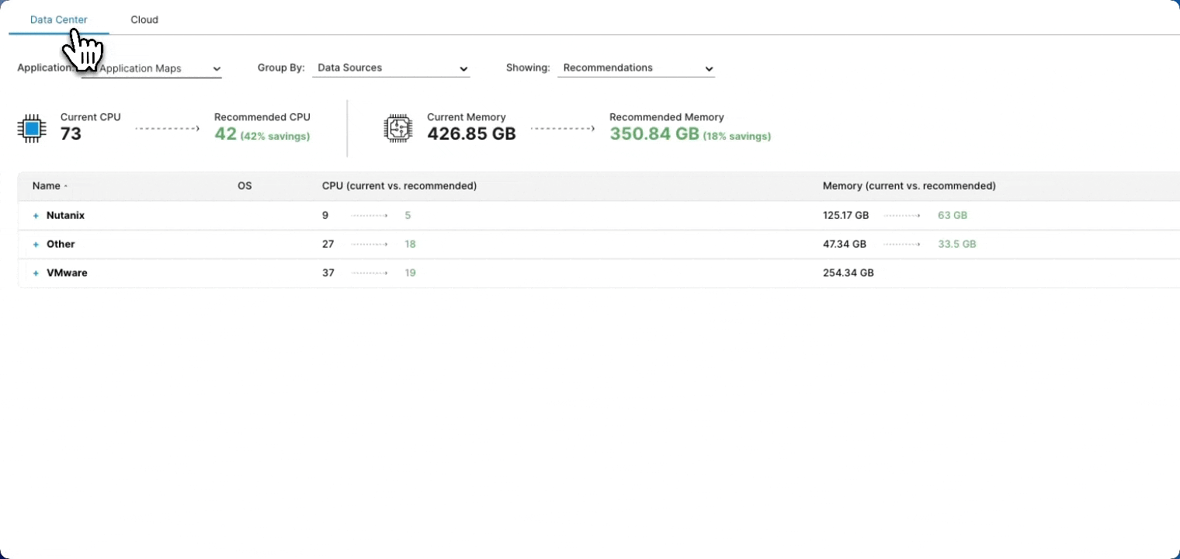Expand the Nutanix row with plus icon
Image resolution: width=1180 pixels, height=559 pixels.
pos(36,216)
